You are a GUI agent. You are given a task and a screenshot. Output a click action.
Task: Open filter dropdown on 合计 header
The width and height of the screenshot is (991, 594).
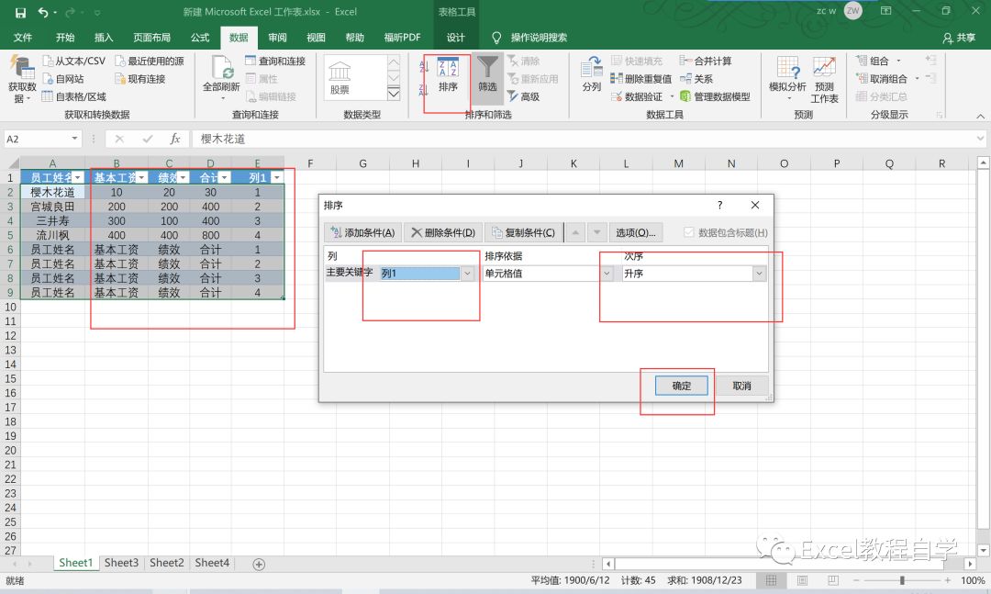(225, 178)
